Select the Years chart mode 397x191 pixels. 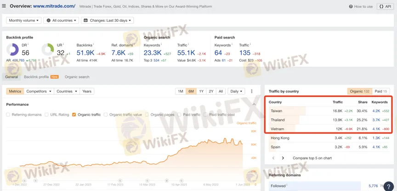[87, 91]
